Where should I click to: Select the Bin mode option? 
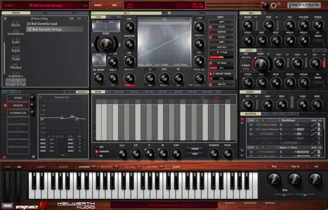point(97,156)
